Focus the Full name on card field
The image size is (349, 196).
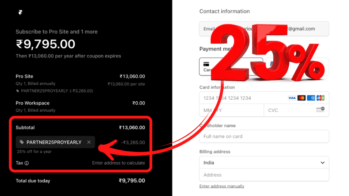pyautogui.click(x=264, y=136)
